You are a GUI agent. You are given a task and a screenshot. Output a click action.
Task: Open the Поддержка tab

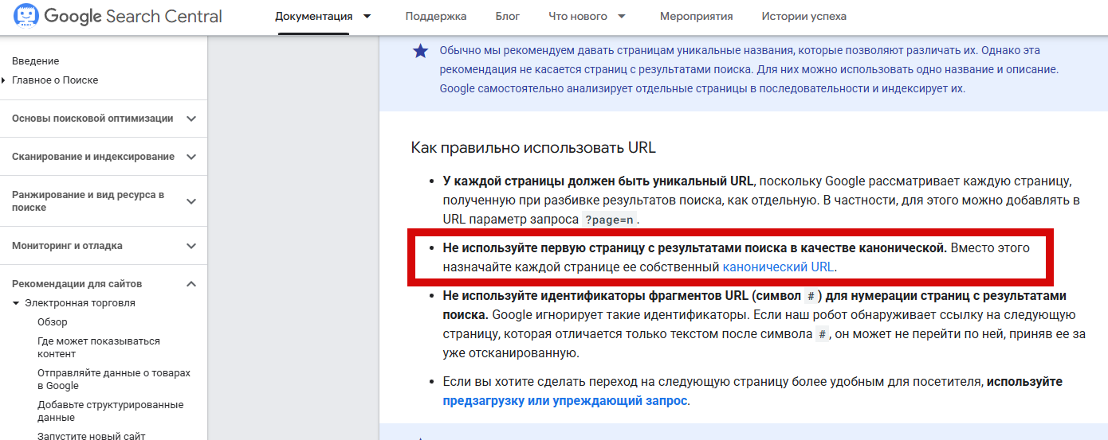436,16
